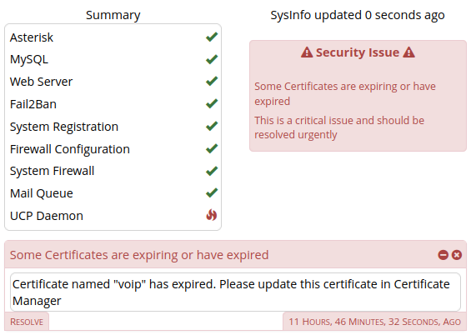Image resolution: width=476 pixels, height=335 pixels.
Task: Click right warning triangle beside Security Issue
Action: point(409,52)
